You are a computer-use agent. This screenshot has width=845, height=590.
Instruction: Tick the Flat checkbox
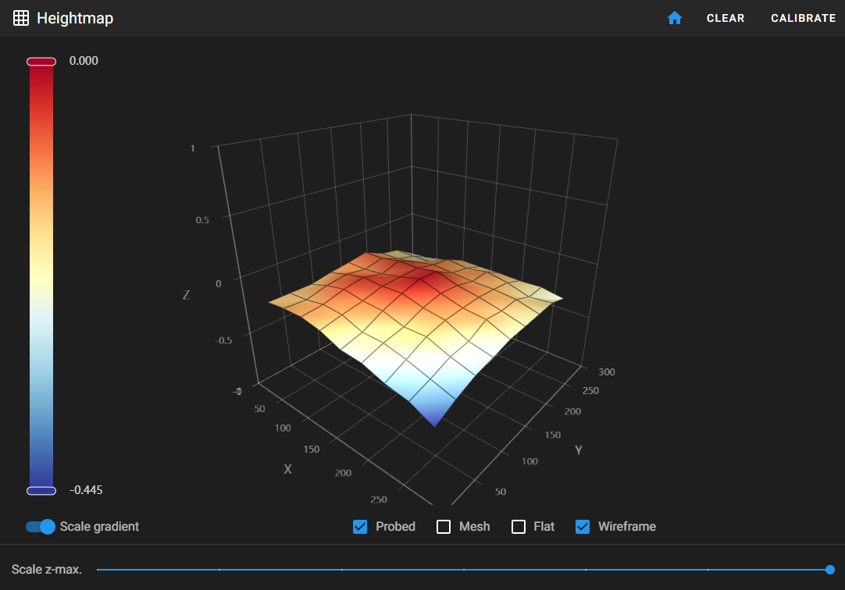tap(519, 527)
